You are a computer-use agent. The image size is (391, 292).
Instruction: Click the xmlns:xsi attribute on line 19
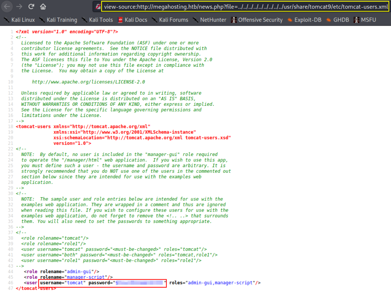click(125, 132)
